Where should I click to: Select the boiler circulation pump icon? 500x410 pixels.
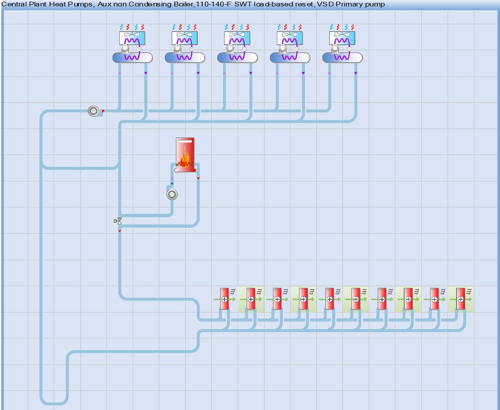(x=172, y=195)
